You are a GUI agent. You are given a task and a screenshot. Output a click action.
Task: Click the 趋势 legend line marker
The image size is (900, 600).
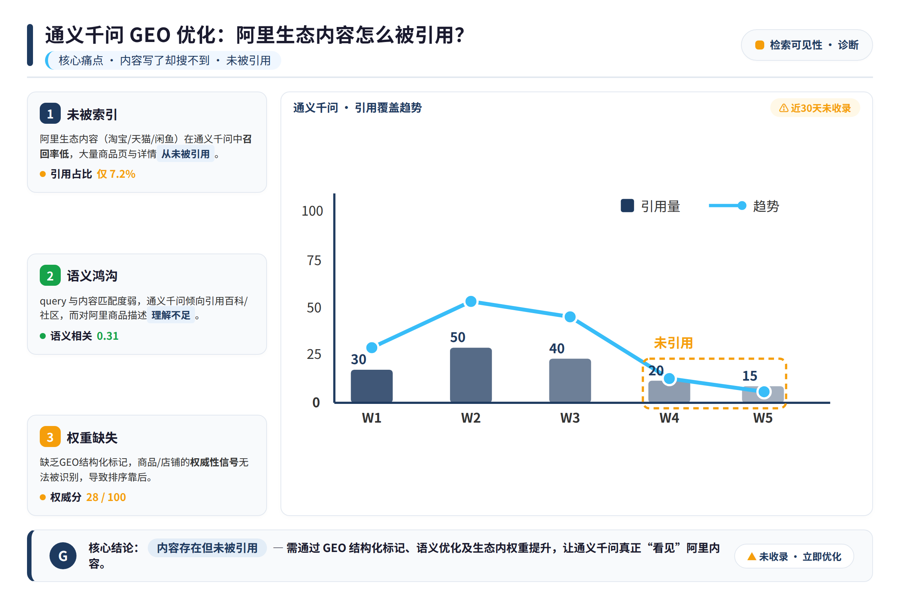point(728,206)
